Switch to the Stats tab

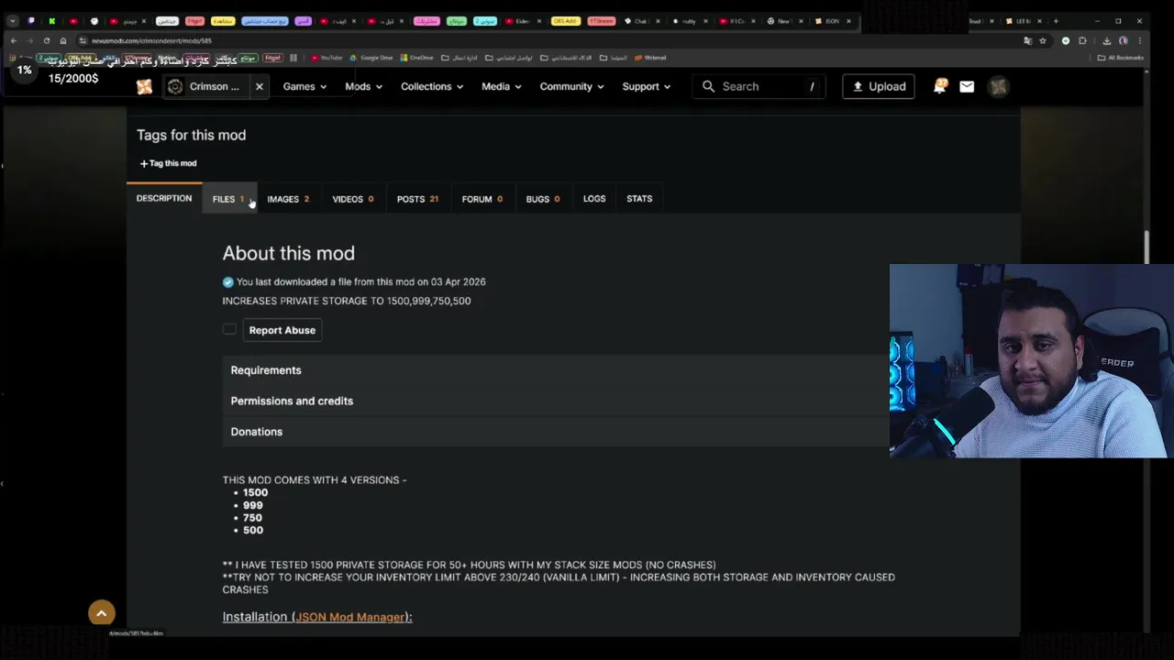[639, 199]
